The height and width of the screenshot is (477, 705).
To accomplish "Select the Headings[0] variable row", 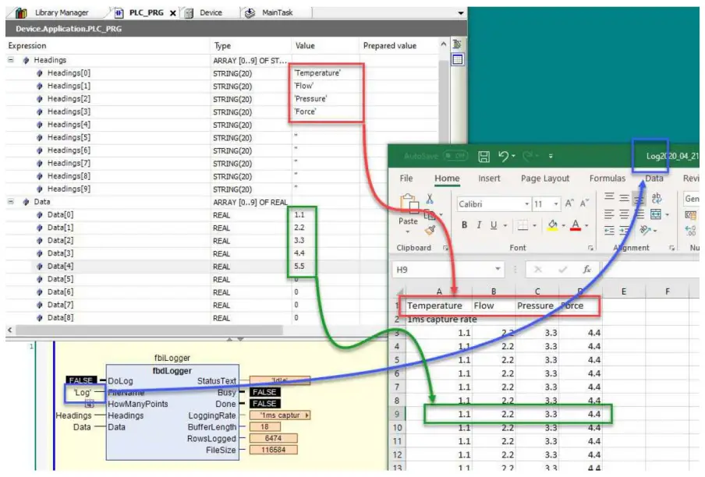I will 221,72.
